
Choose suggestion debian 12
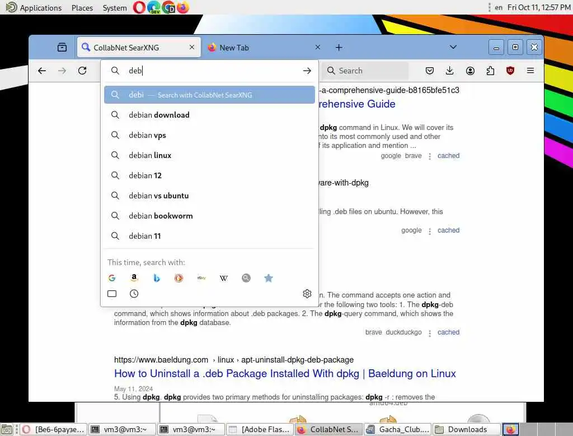[209, 175]
